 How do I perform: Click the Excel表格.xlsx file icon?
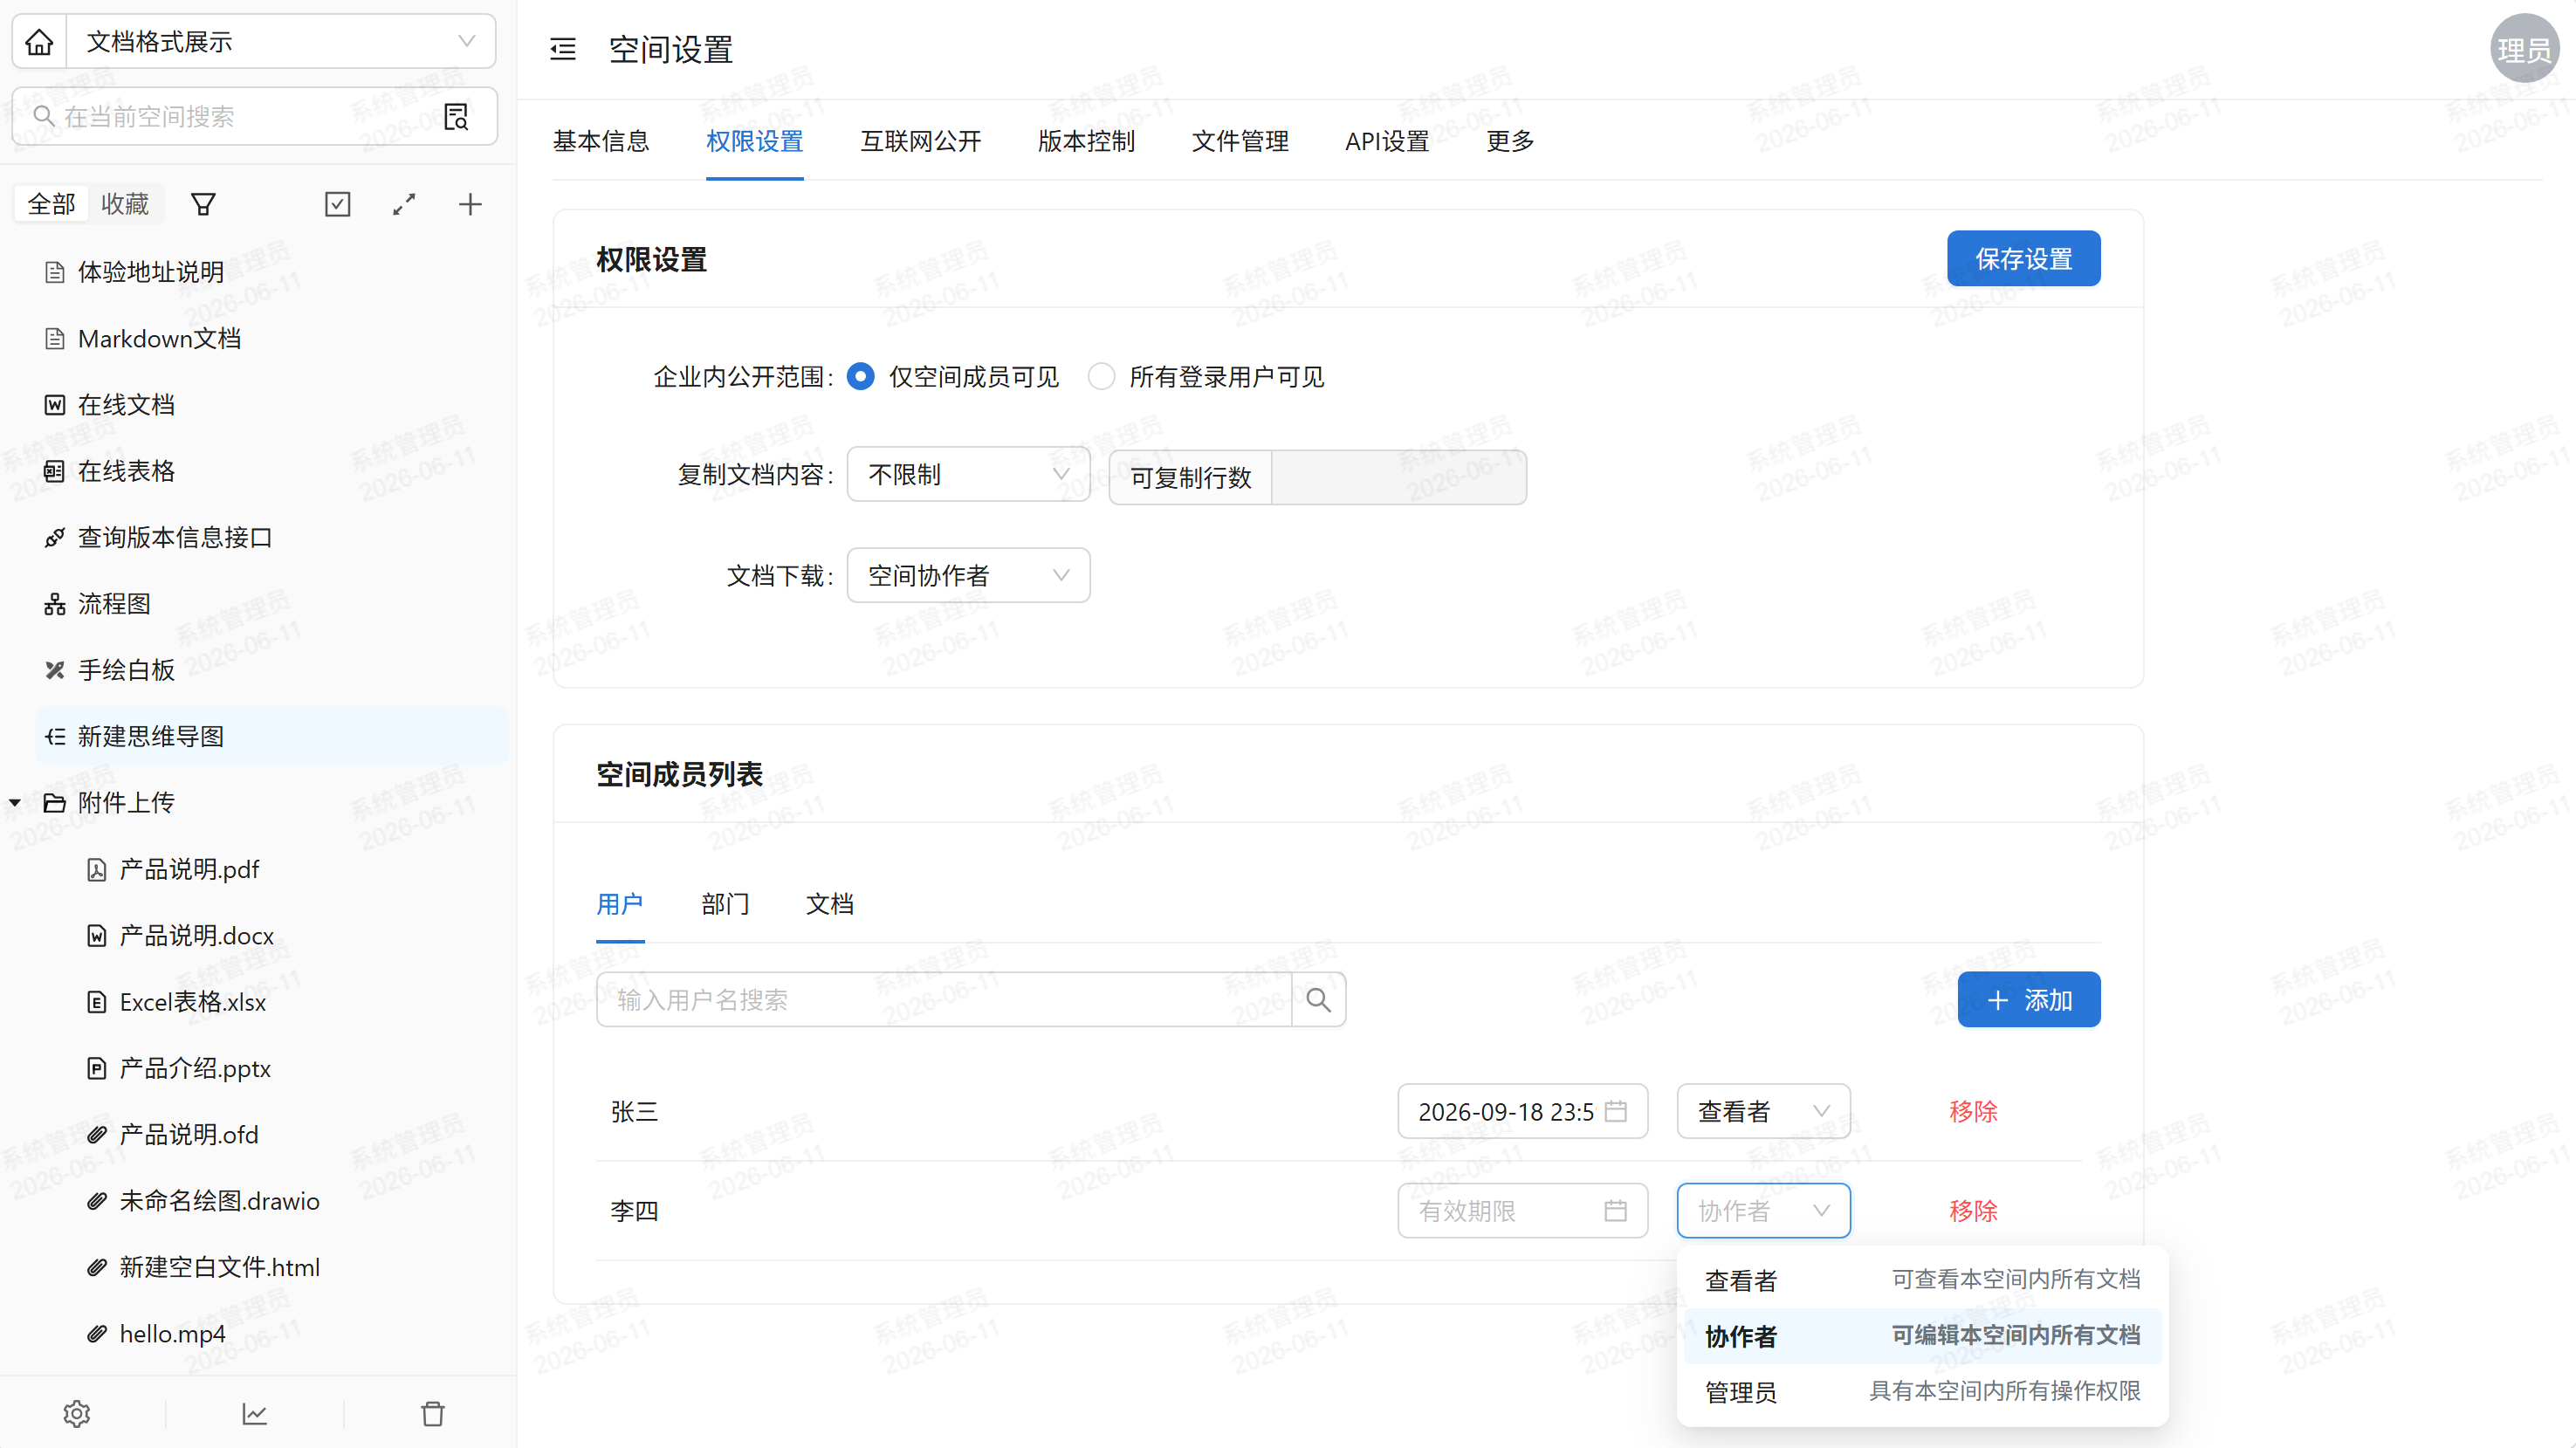96,1002
